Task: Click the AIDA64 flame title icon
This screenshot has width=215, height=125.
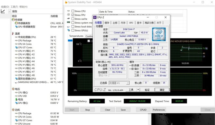Action: pos(66,2)
